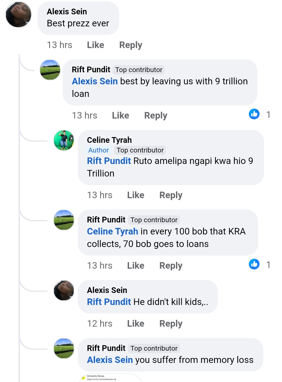Open the Alexis Sein name on top comment

[x=67, y=11]
